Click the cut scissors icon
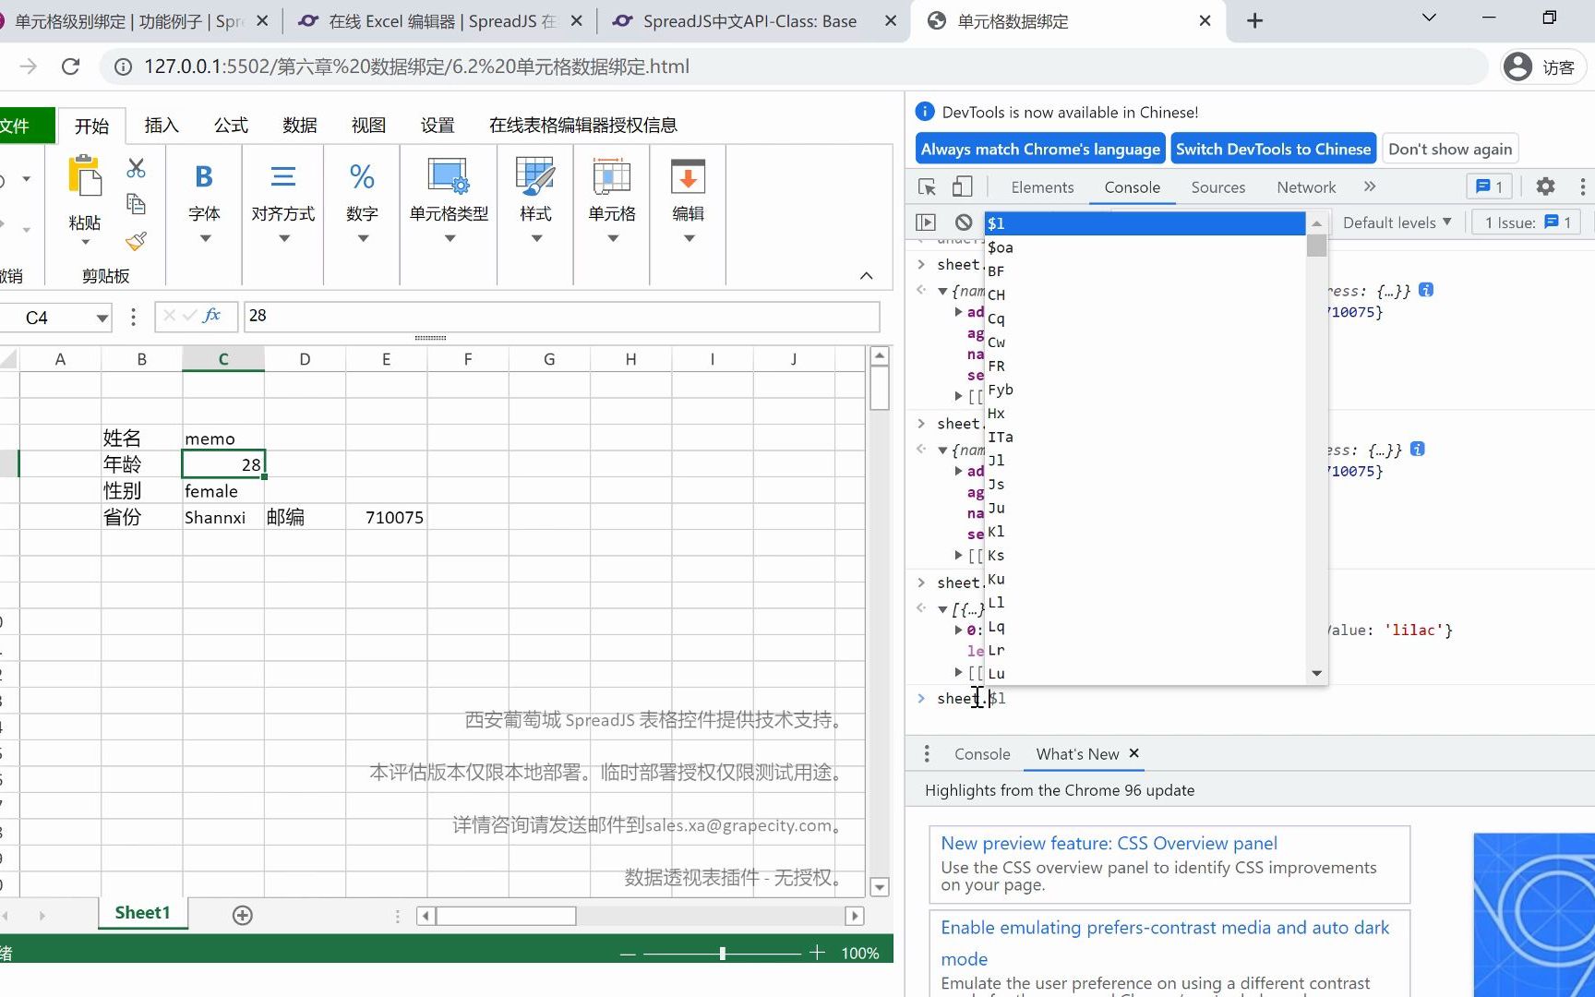The height and width of the screenshot is (997, 1595). tap(136, 168)
